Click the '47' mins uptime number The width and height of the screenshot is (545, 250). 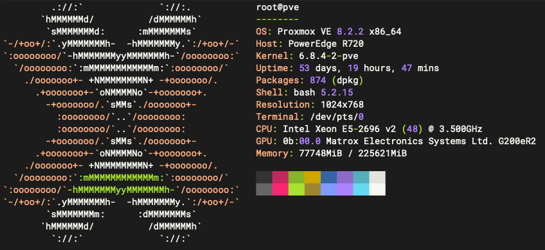point(406,68)
